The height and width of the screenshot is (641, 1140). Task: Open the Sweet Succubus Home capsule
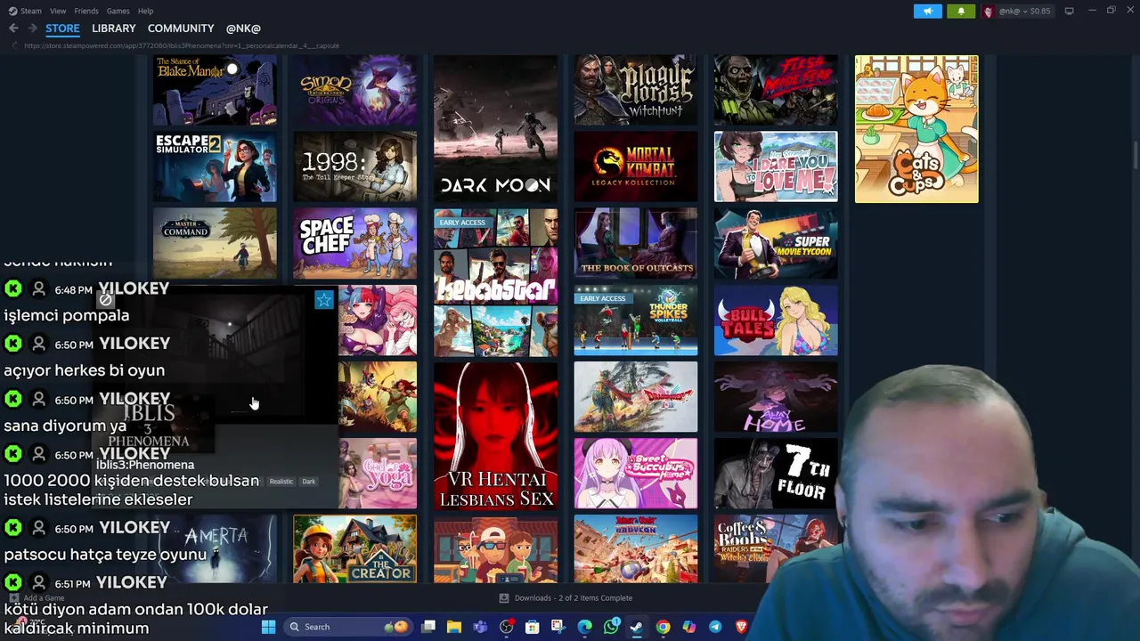(635, 474)
